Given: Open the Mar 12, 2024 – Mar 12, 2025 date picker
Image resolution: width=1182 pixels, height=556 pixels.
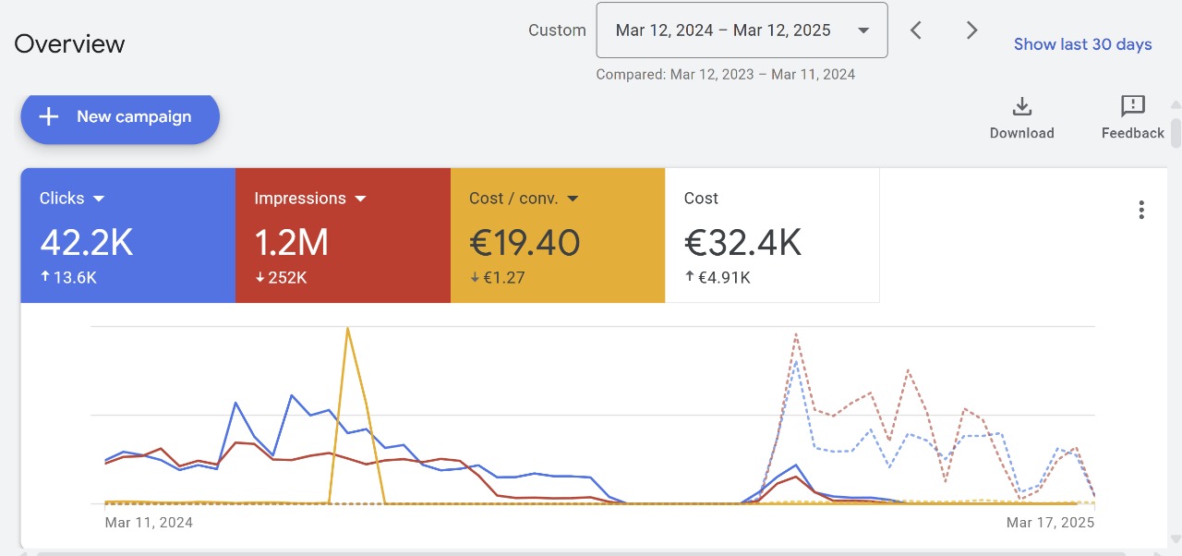Looking at the screenshot, I should (x=742, y=30).
